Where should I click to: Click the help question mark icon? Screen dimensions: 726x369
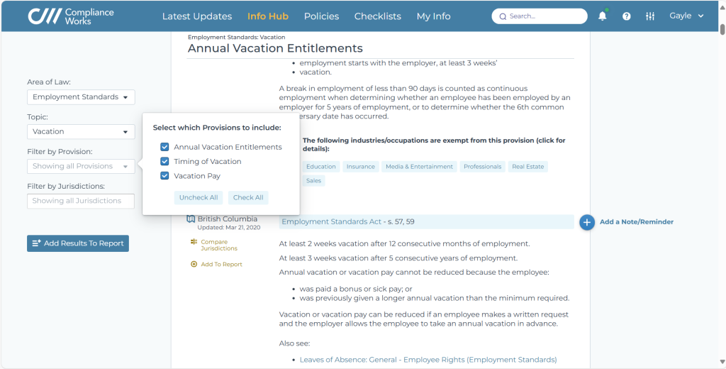click(627, 16)
